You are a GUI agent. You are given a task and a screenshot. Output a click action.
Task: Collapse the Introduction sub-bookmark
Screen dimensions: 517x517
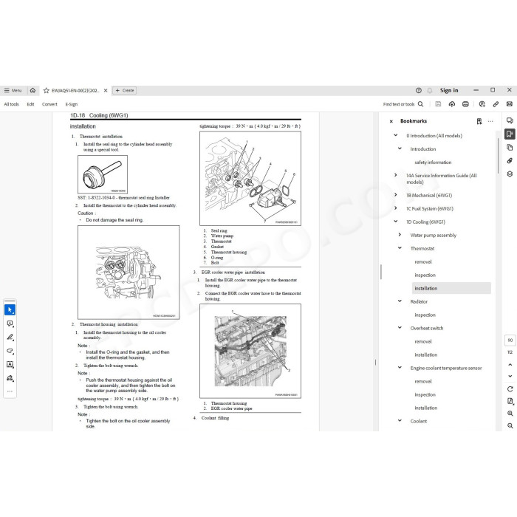400,148
